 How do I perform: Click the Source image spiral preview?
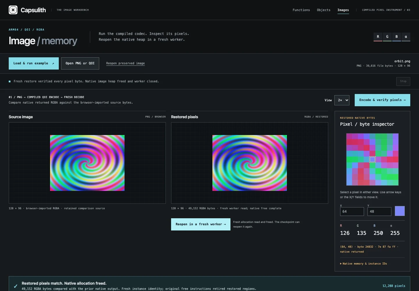pos(87,163)
